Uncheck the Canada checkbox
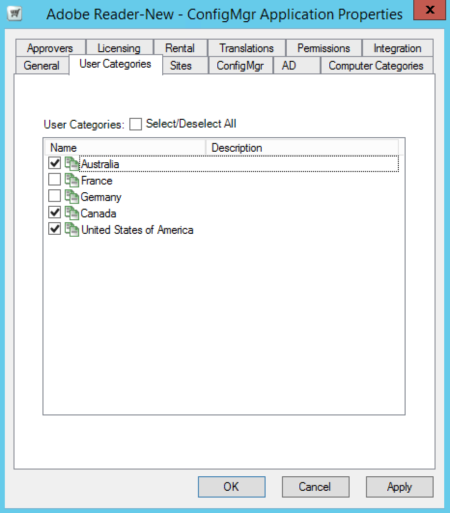The image size is (450, 513). coord(55,214)
